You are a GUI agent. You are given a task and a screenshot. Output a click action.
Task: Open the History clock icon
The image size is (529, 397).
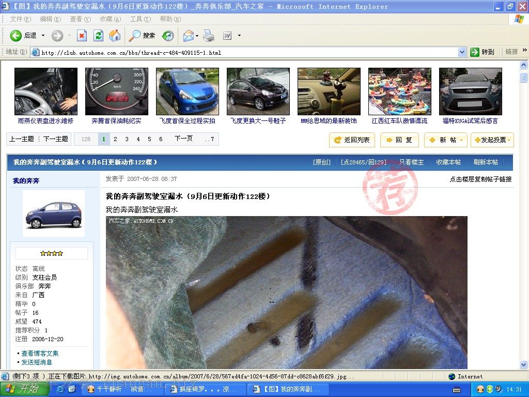pyautogui.click(x=168, y=36)
